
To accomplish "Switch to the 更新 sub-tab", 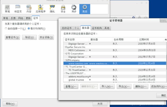I will [28, 18].
